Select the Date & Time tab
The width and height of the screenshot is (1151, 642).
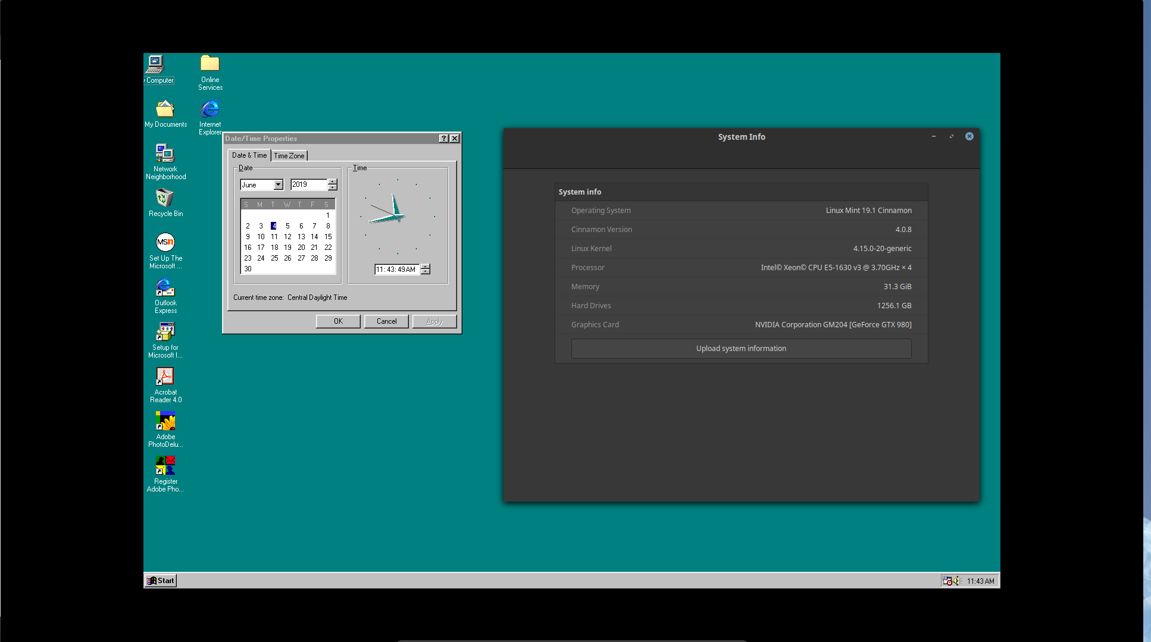pos(249,155)
